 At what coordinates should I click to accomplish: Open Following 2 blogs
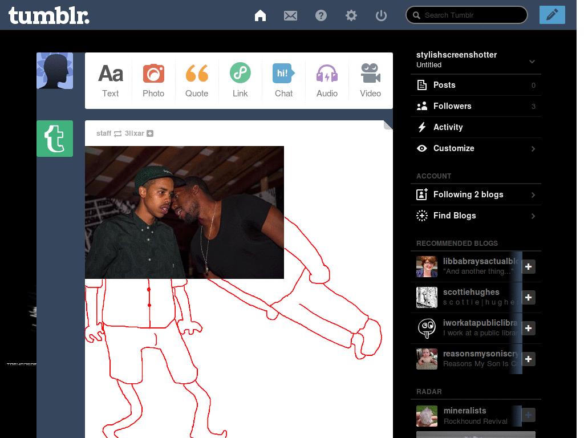pos(476,194)
